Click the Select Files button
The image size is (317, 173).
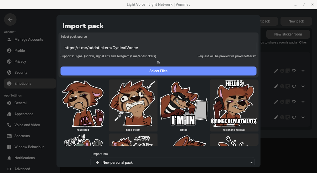(158, 71)
